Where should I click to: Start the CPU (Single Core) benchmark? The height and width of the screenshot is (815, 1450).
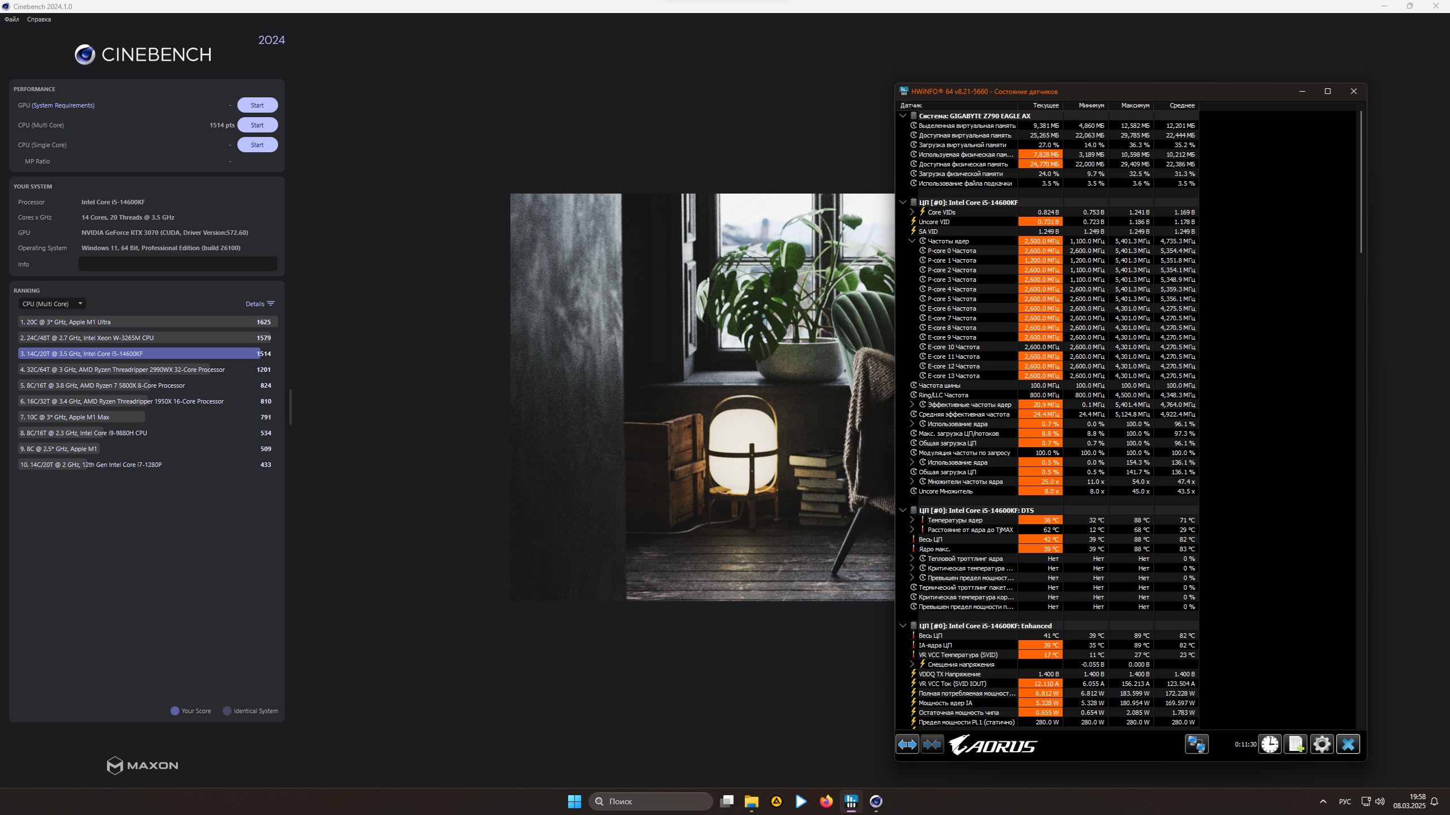pos(257,145)
